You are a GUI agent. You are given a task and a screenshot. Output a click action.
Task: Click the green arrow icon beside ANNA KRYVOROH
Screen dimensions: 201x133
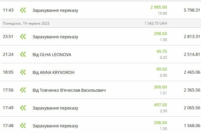[23, 72]
